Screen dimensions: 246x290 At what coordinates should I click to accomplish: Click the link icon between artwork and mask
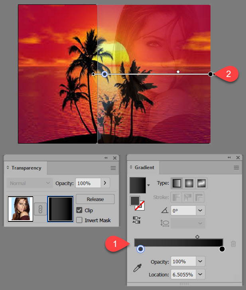point(40,209)
